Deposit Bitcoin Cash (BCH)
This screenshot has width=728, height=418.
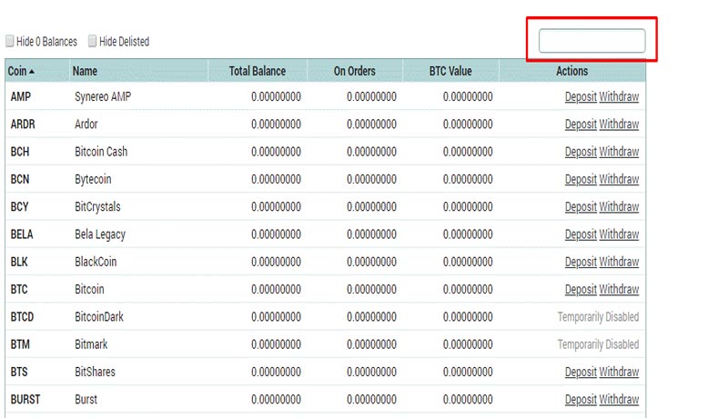pos(581,152)
